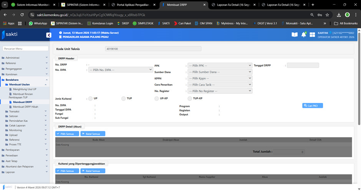Open the book guide icon in header
Image resolution: width=361 pixels, height=191 pixels.
click(x=295, y=35)
